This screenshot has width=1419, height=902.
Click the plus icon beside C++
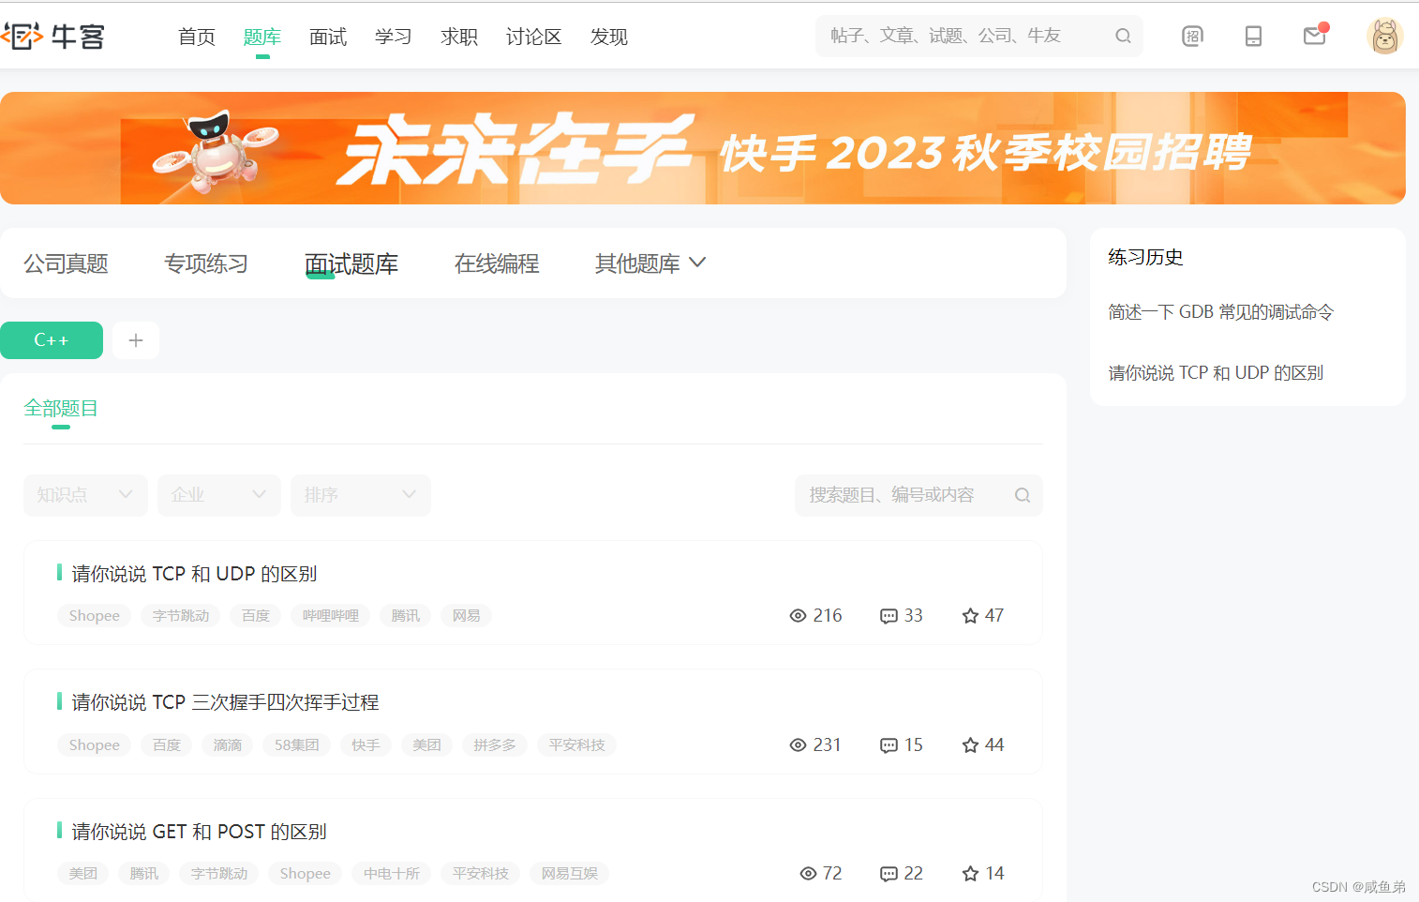(x=136, y=340)
